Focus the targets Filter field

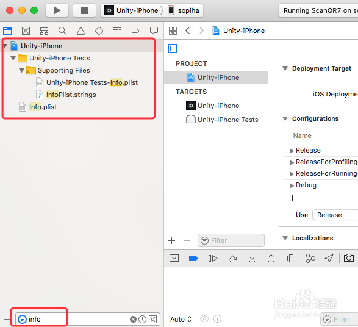click(x=231, y=240)
